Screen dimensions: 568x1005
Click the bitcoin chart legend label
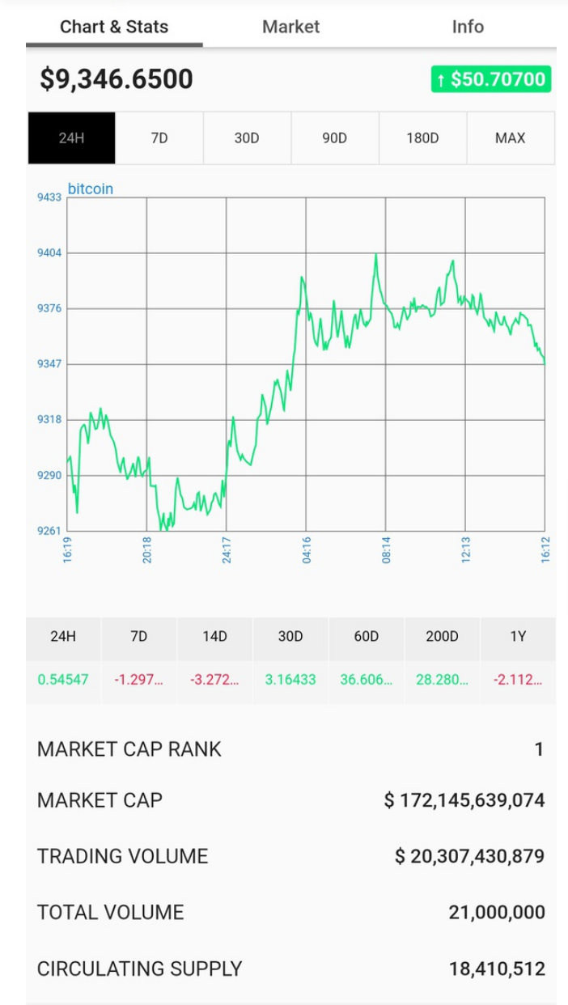click(91, 189)
